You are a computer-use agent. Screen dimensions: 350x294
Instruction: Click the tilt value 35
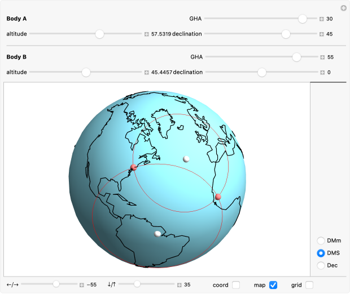pyautogui.click(x=187, y=285)
